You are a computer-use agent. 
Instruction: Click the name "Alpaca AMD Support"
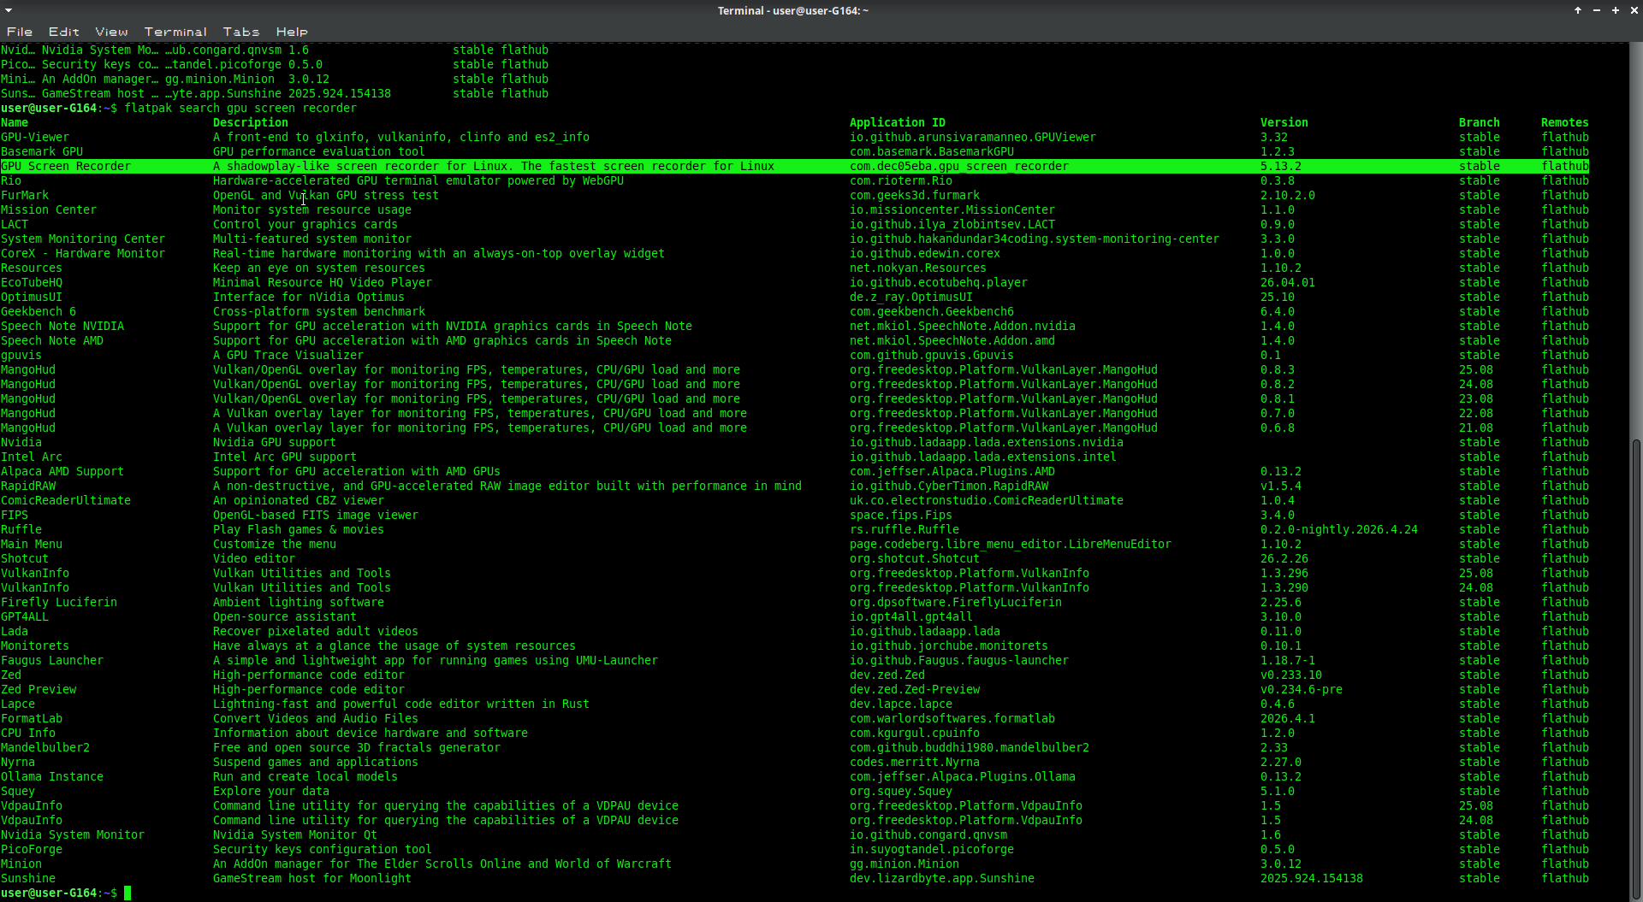[x=62, y=472]
